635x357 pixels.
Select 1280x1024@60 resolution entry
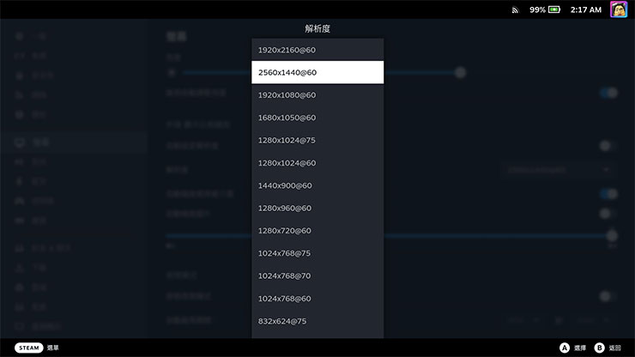point(317,163)
